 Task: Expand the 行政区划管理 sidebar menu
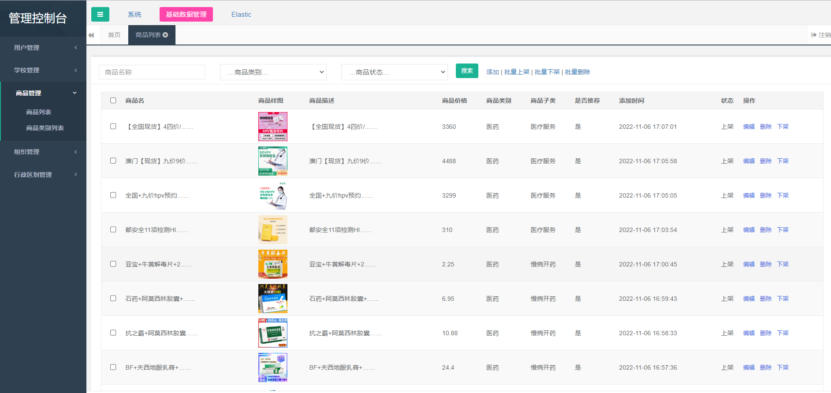(x=43, y=175)
